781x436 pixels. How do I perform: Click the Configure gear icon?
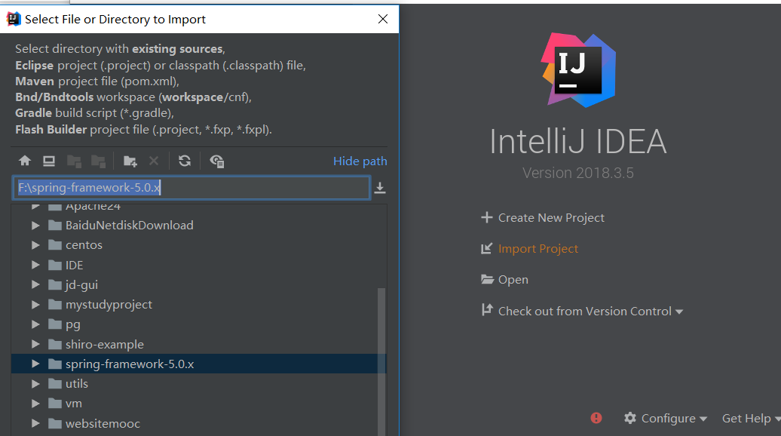click(630, 418)
